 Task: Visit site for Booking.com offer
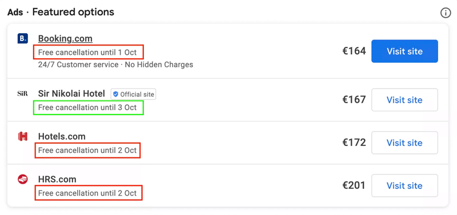point(404,51)
